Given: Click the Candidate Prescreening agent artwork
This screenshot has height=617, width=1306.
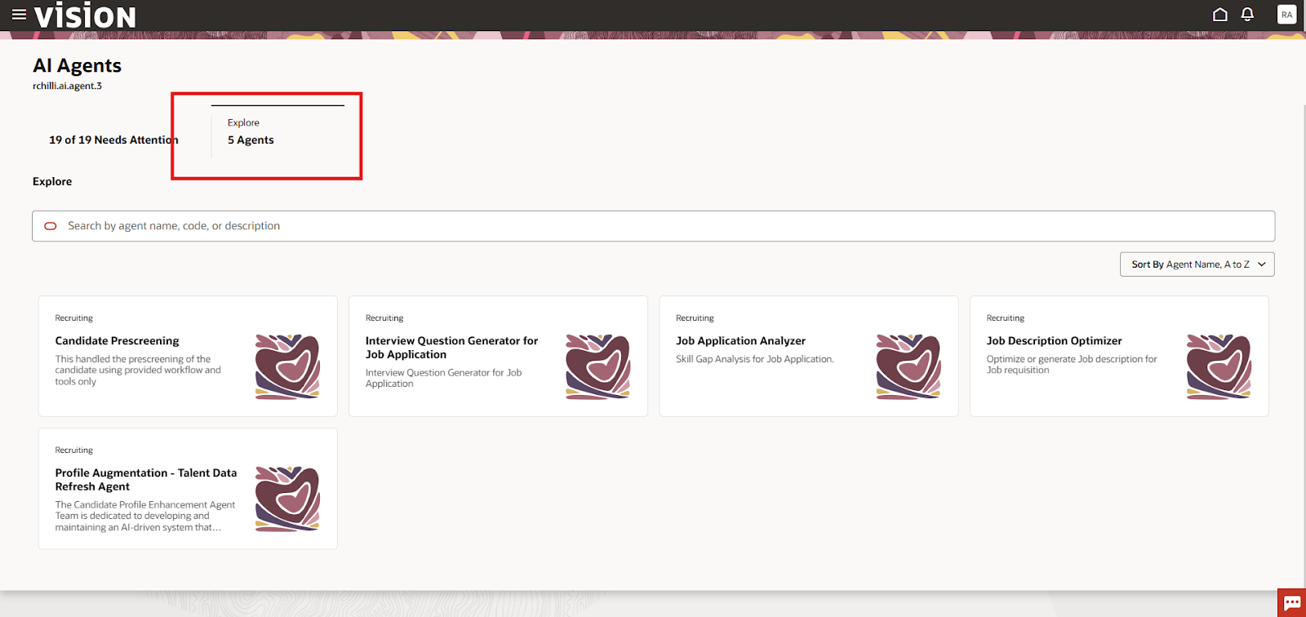Looking at the screenshot, I should [287, 366].
